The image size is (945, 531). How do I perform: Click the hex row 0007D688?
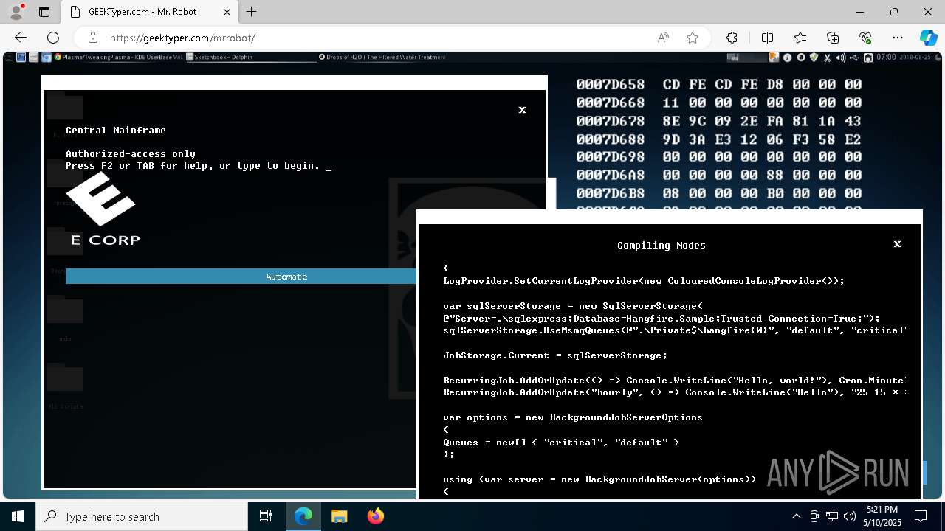click(x=718, y=139)
